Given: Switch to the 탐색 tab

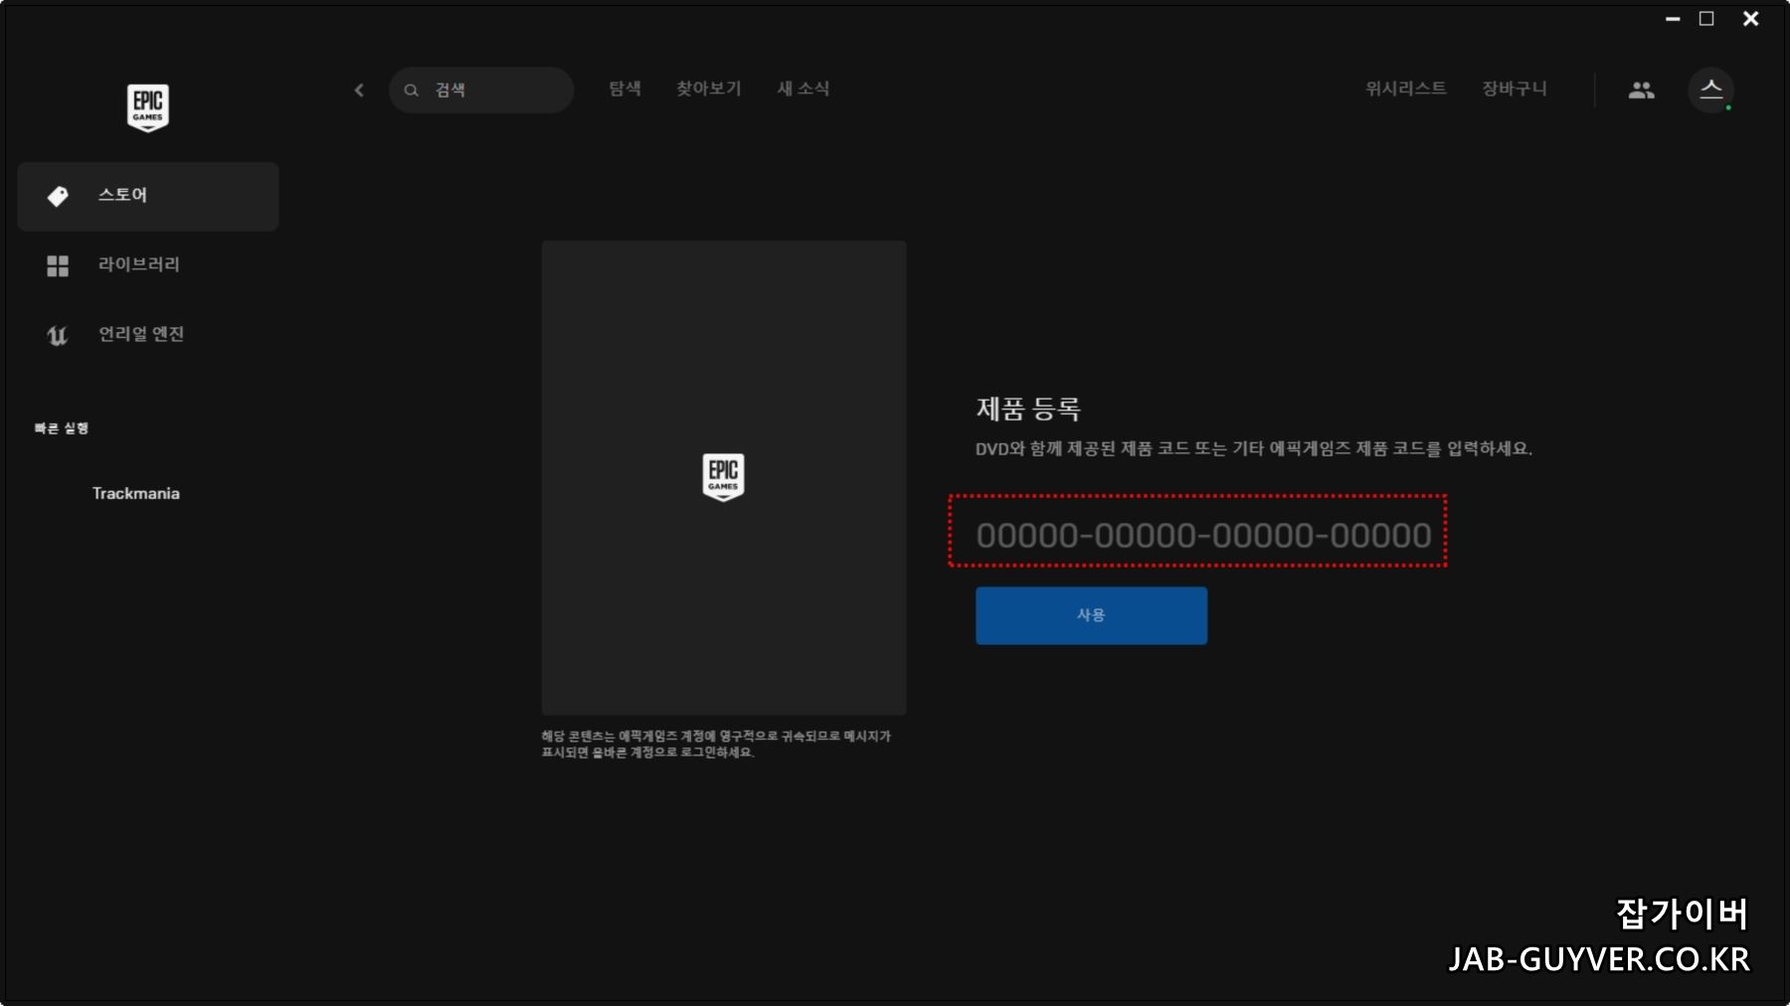Looking at the screenshot, I should (x=625, y=89).
